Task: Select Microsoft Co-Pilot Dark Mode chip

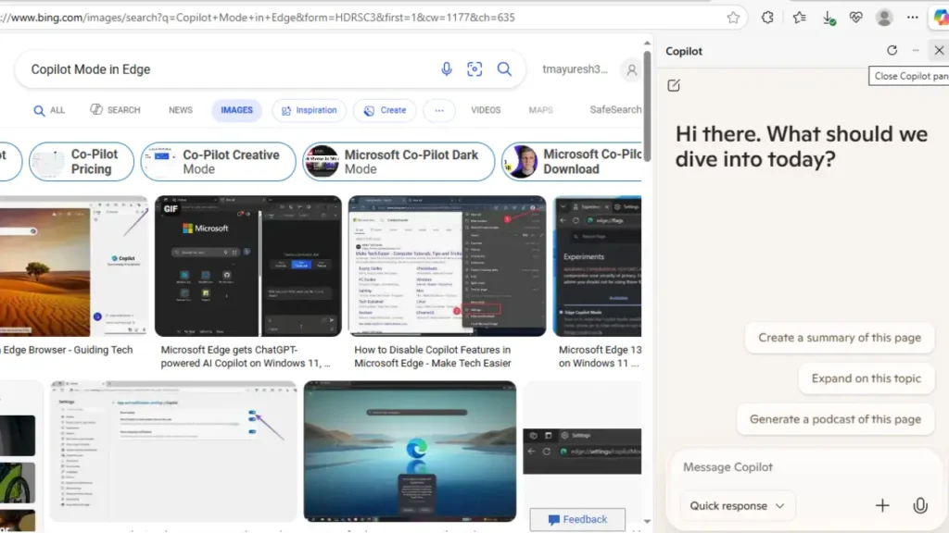Action: [399, 161]
